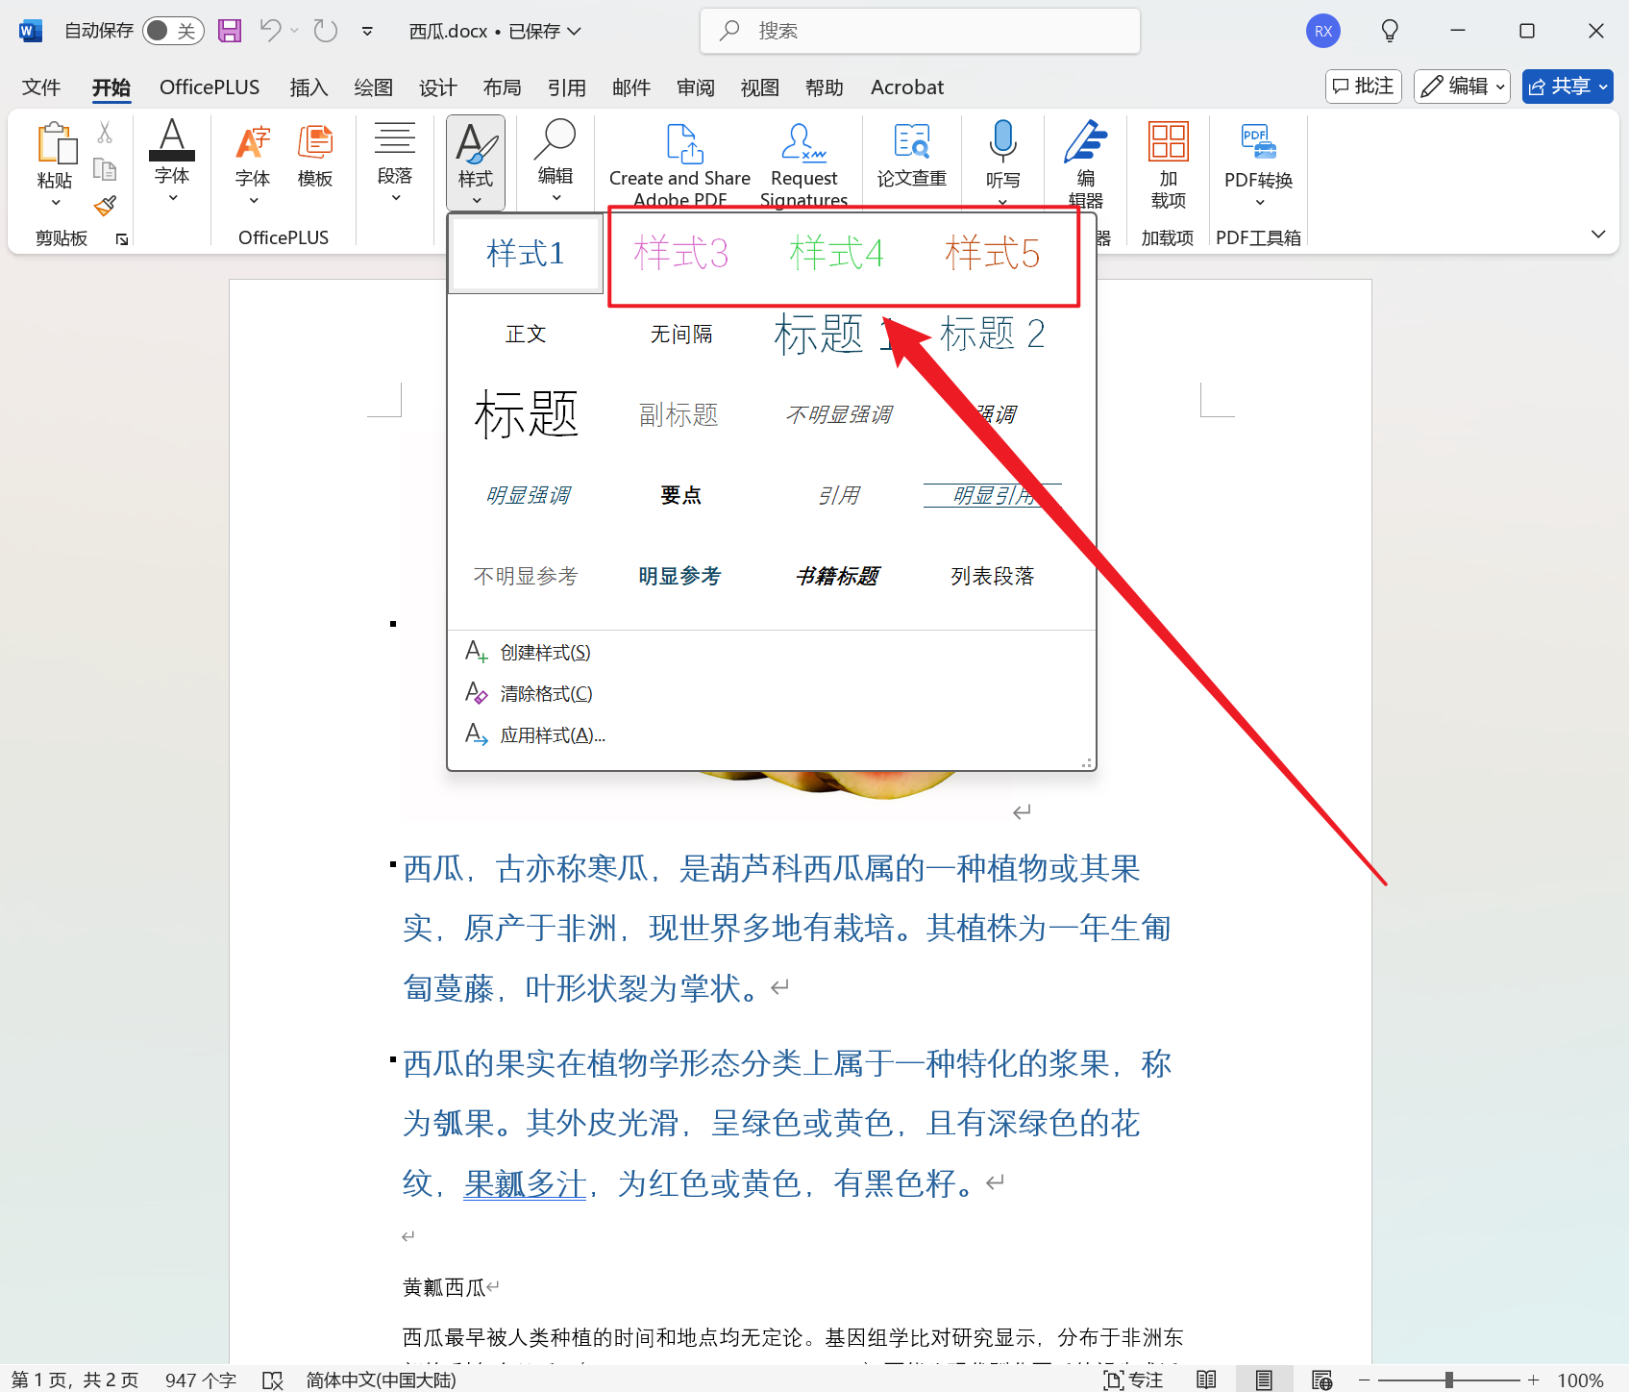The image size is (1629, 1392).
Task: Expand the 粘贴 Paste dropdown arrow
Action: coord(55,202)
